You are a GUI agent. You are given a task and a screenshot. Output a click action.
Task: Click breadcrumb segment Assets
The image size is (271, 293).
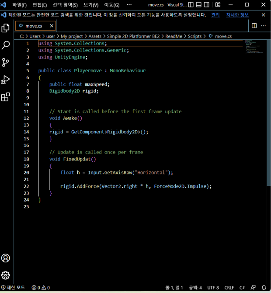[x=95, y=36]
